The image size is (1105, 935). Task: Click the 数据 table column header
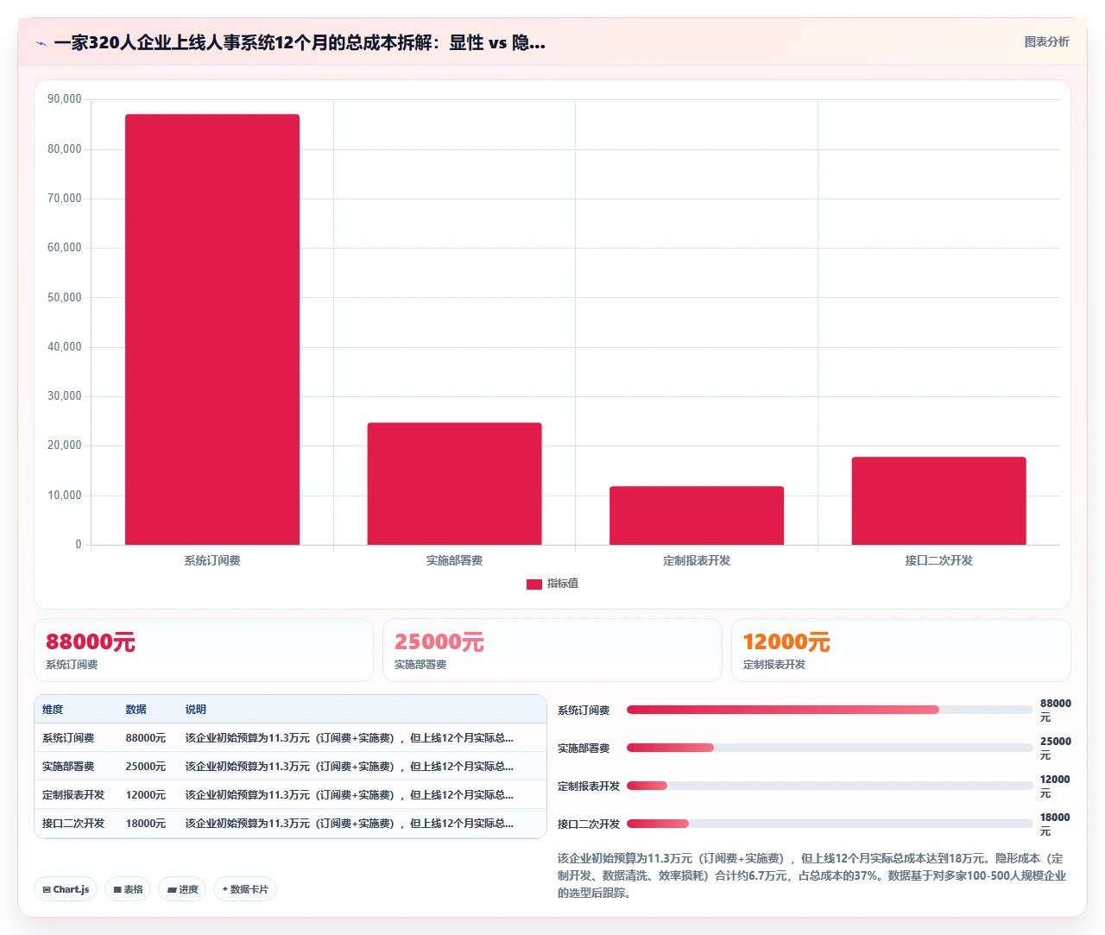[136, 710]
